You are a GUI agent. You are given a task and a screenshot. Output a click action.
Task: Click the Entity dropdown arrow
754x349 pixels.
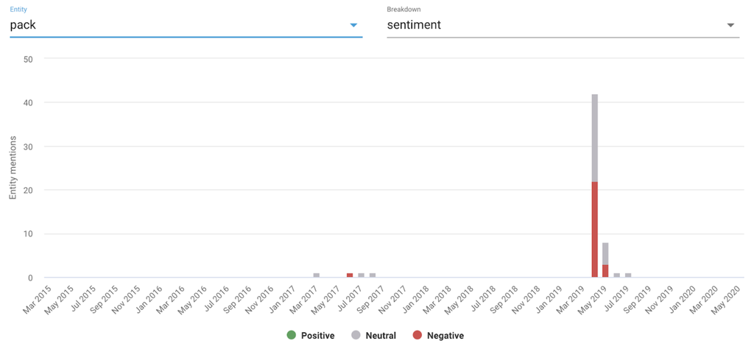353,25
